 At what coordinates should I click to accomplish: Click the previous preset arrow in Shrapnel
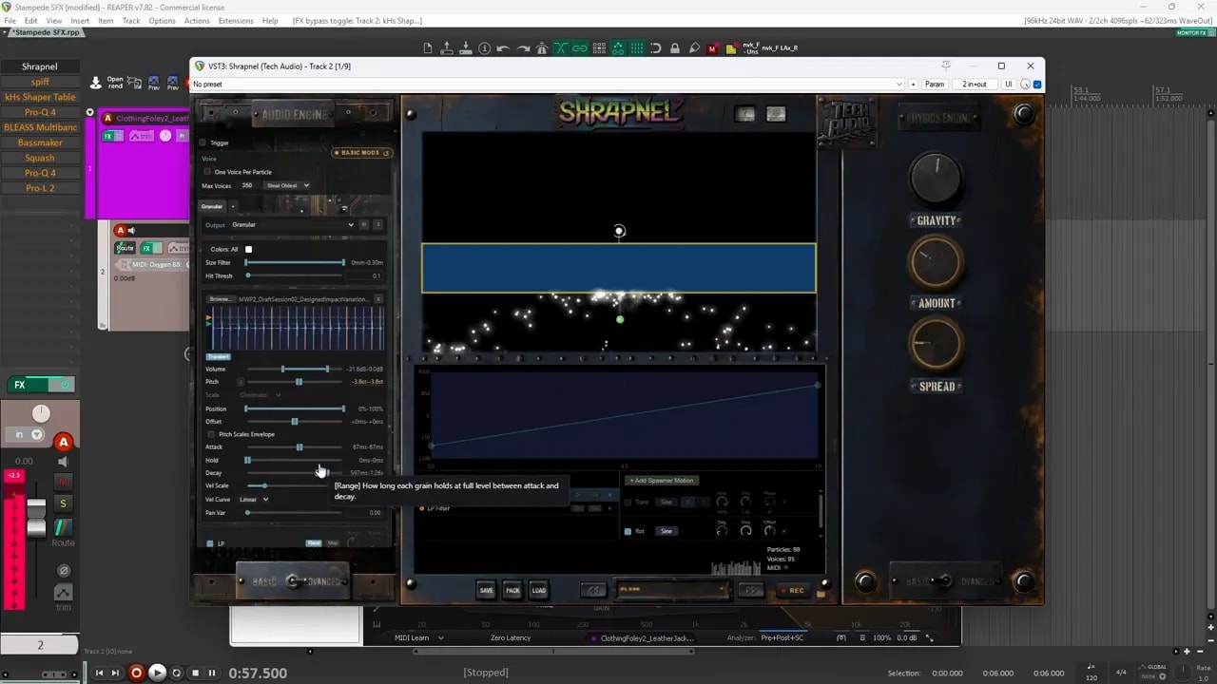click(593, 590)
